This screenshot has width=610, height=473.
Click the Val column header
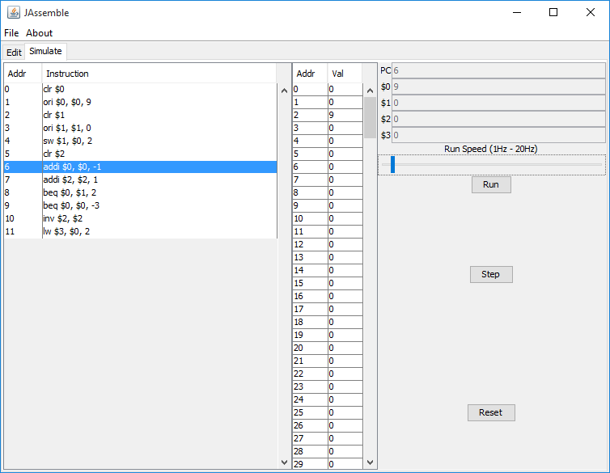click(x=345, y=74)
